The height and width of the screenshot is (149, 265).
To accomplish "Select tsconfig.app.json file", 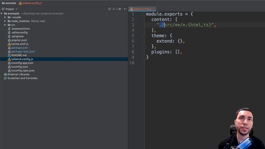I will [22, 63].
